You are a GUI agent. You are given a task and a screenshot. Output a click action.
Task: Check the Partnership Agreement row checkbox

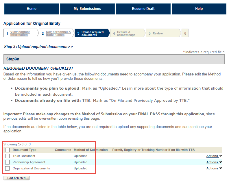tap(8, 162)
